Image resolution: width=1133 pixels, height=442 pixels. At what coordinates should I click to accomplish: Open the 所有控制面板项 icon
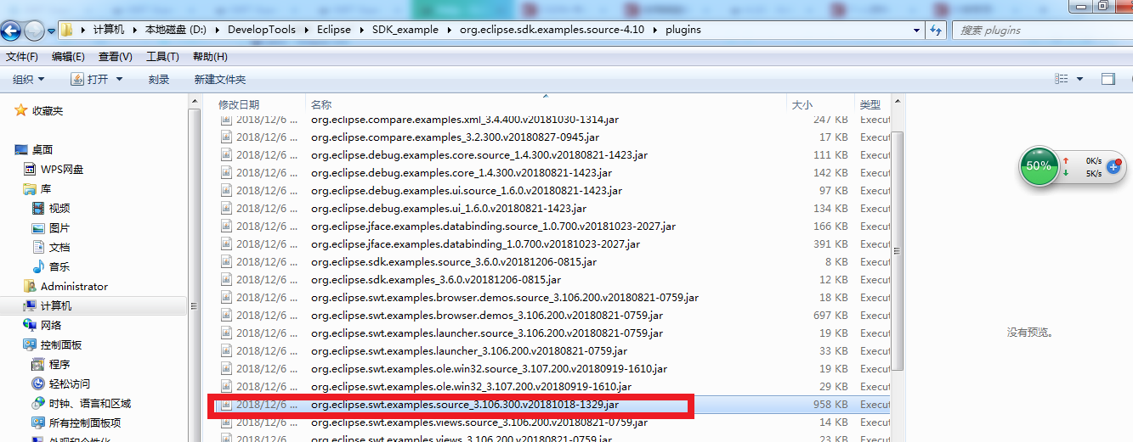(x=38, y=422)
